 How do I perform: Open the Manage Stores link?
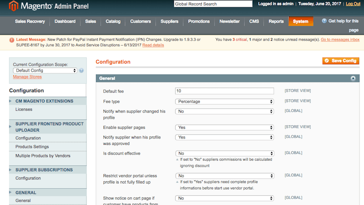pos(27,77)
